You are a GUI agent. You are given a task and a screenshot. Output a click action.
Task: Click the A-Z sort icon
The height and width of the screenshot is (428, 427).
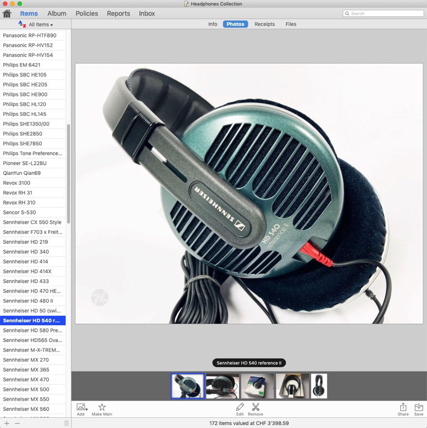click(x=22, y=24)
